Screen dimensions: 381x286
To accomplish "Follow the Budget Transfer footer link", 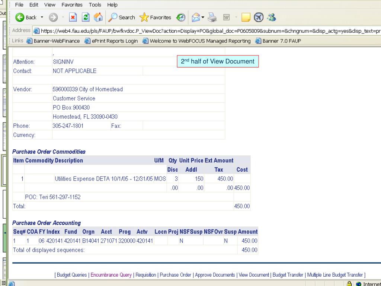I will pyautogui.click(x=288, y=275).
